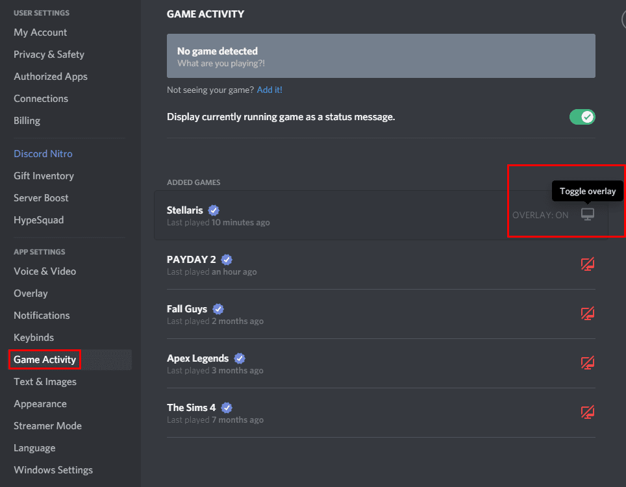The height and width of the screenshot is (487, 626).
Task: Open Privacy & Safety settings
Action: [x=49, y=54]
